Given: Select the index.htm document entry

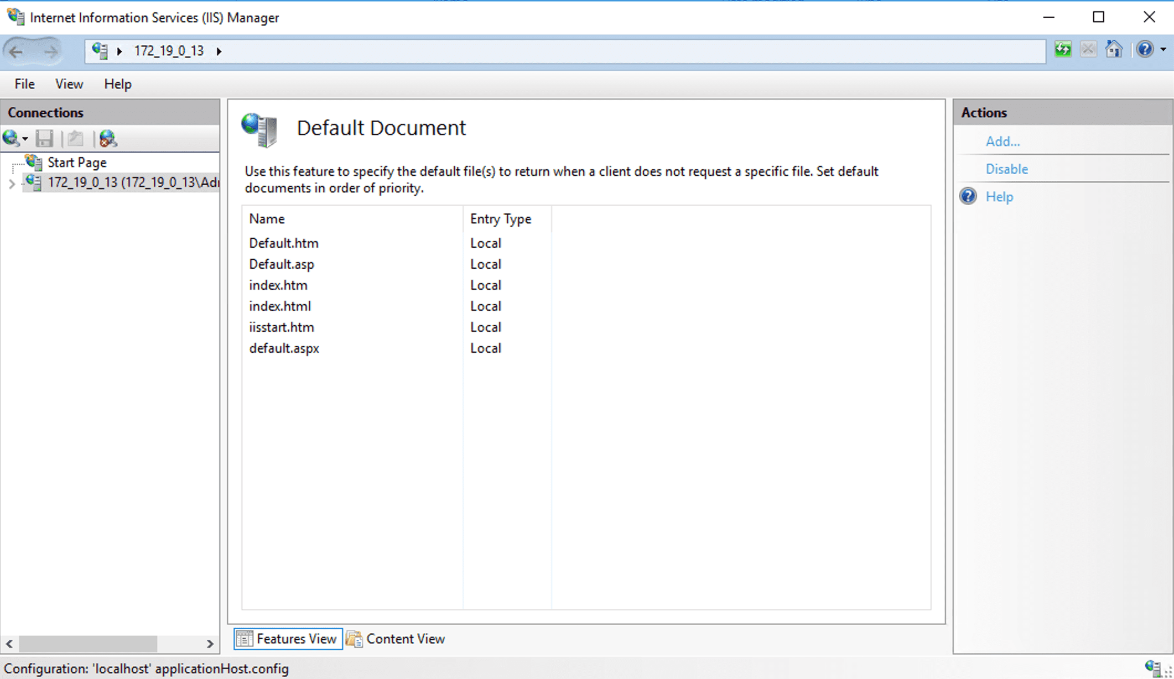Looking at the screenshot, I should [278, 285].
